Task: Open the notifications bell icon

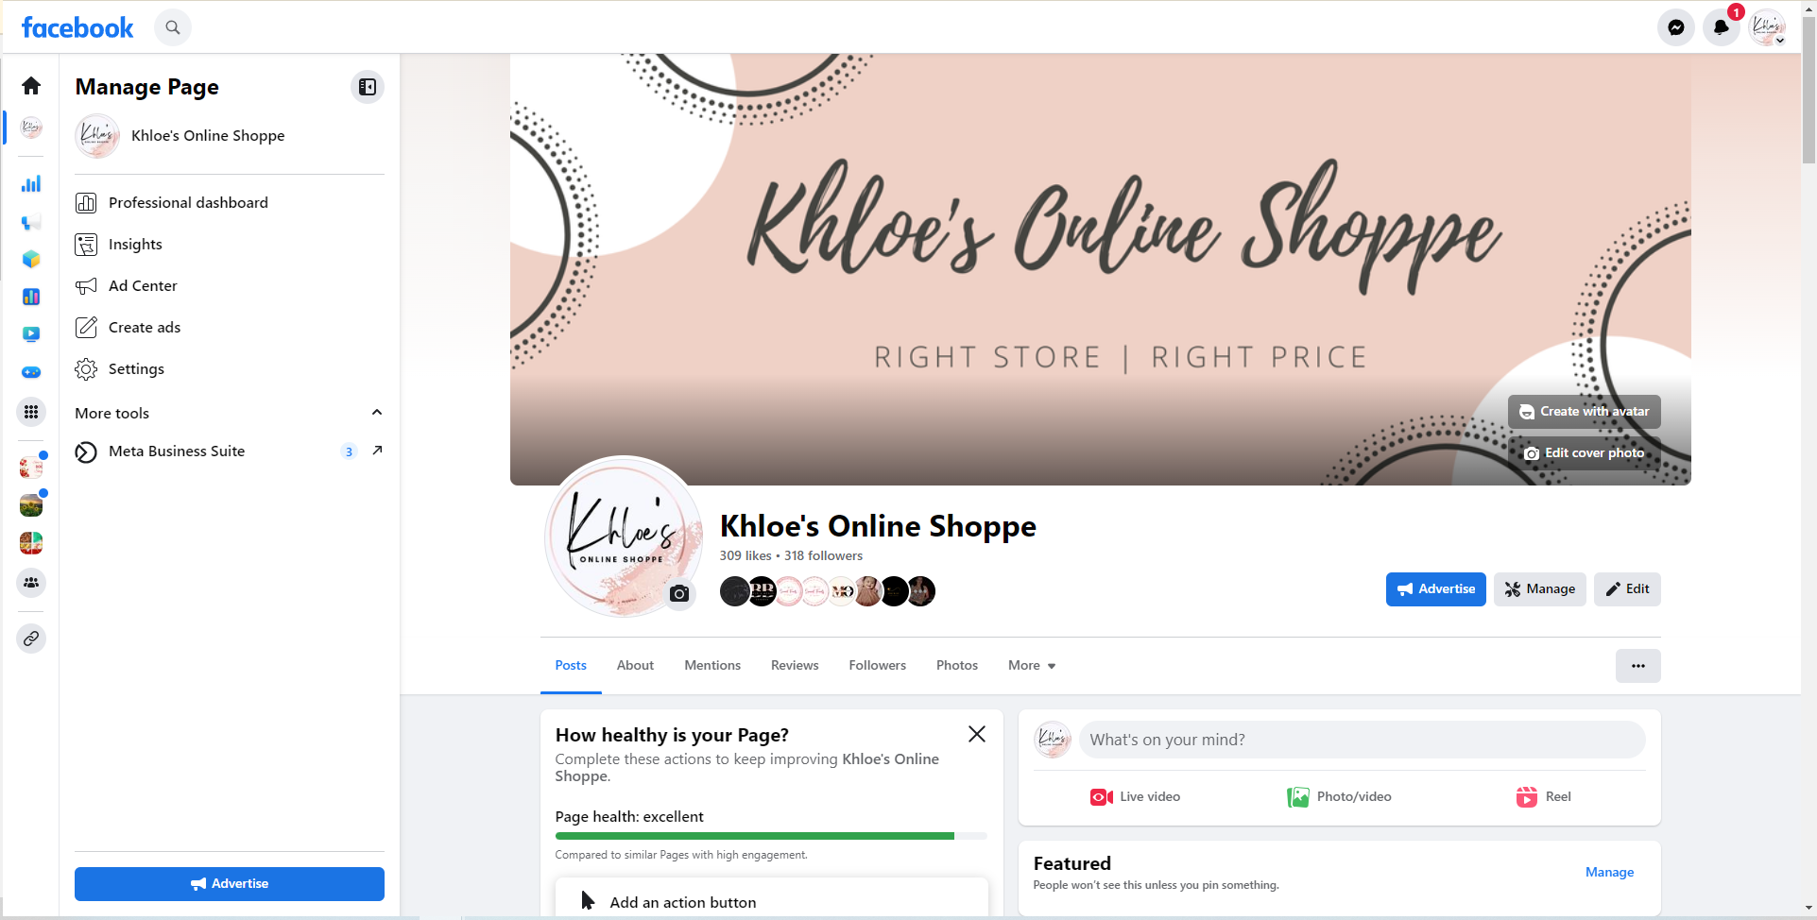Action: (x=1721, y=27)
